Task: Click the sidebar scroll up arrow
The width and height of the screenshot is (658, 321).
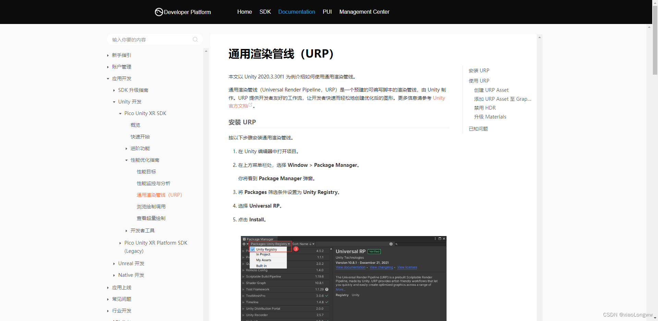Action: pyautogui.click(x=206, y=51)
